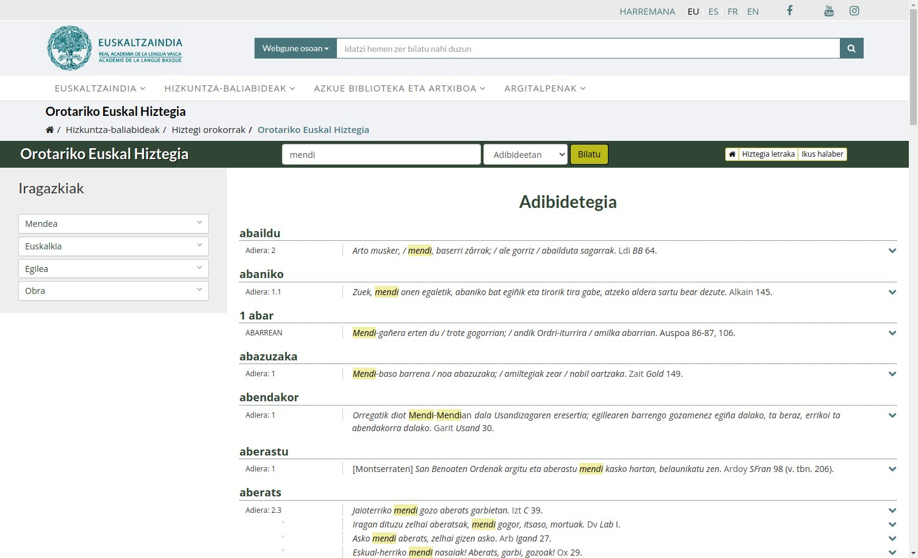Click the Euskaltzaindia logo
The image size is (918, 558).
(x=115, y=48)
